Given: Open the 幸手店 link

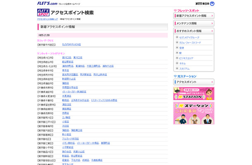Looking at the screenshot, I should (x=65, y=70).
